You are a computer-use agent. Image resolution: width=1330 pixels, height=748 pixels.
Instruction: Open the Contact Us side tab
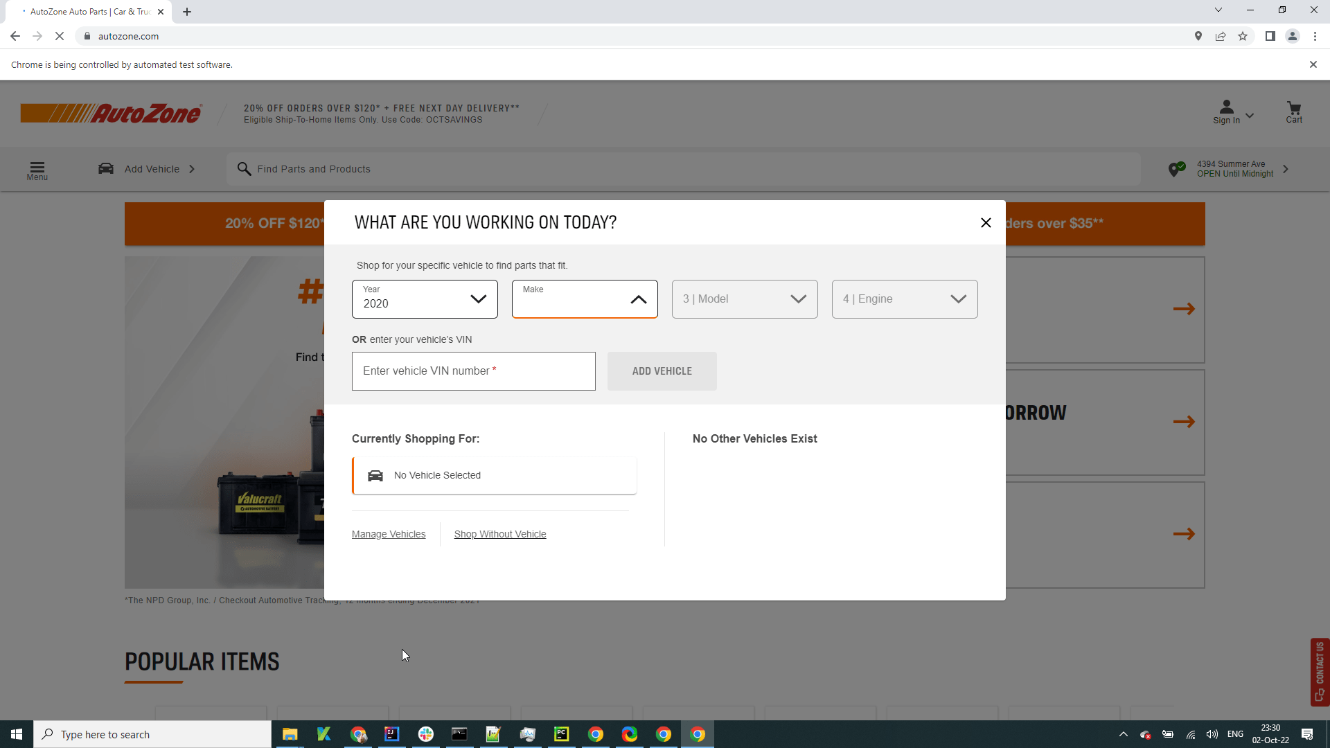[1320, 670]
